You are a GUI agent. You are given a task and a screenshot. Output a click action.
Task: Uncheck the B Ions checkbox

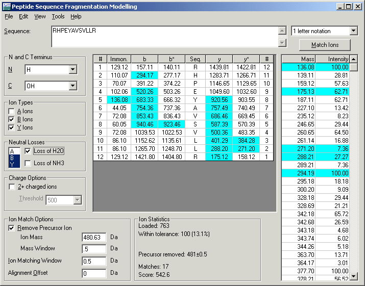(11, 119)
